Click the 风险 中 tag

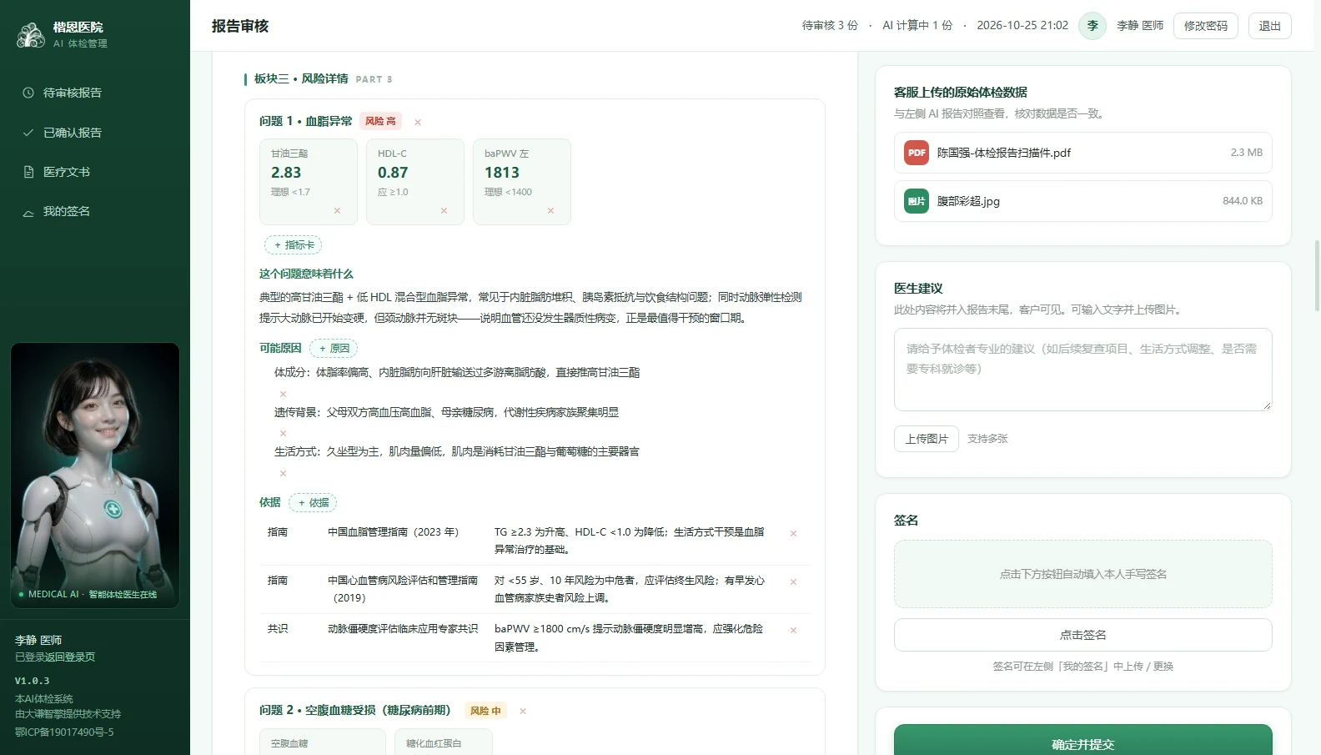click(485, 711)
